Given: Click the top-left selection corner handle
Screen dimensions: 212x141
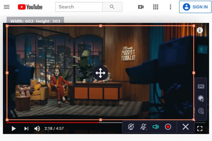Looking at the screenshot, I should (7, 26).
